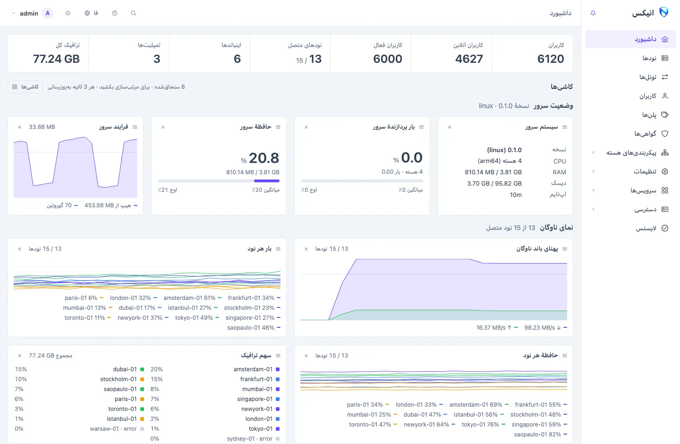
Task: Go to نودها sidebar item
Action: coord(630,58)
